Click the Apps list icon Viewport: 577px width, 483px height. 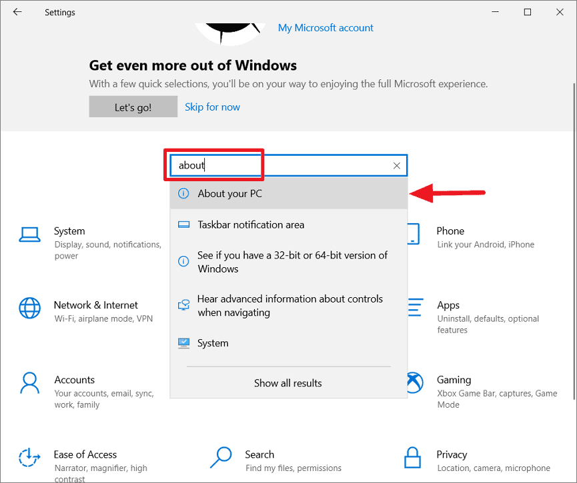tap(416, 308)
